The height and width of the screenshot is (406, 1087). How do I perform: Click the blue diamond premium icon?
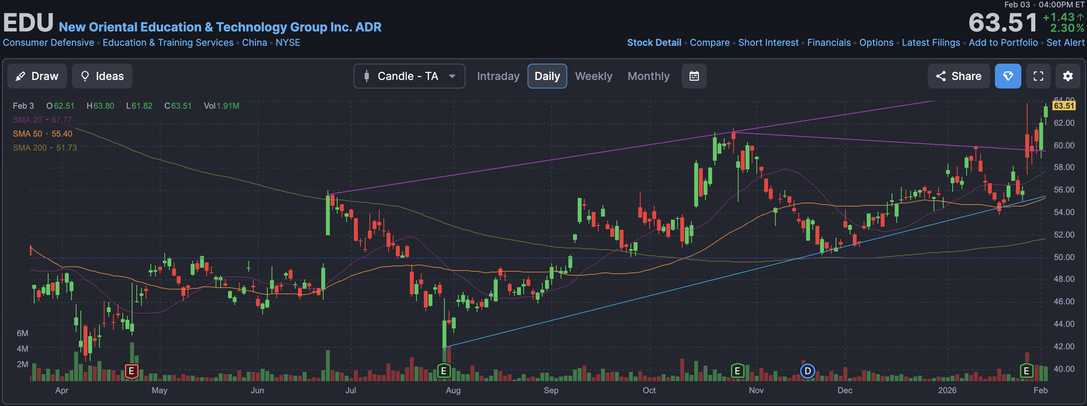pos(1008,76)
